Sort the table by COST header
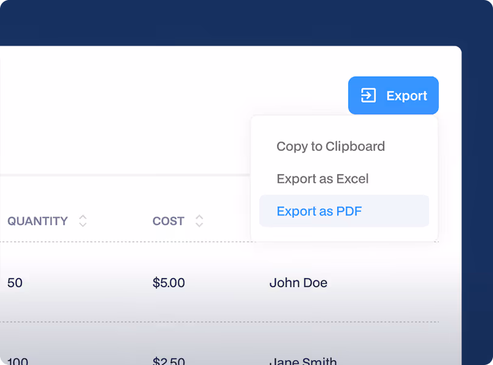 click(x=168, y=221)
